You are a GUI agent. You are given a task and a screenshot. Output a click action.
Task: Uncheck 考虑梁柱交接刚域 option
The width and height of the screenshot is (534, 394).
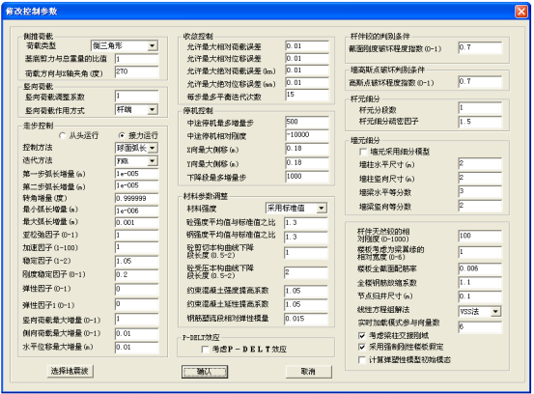362,336
